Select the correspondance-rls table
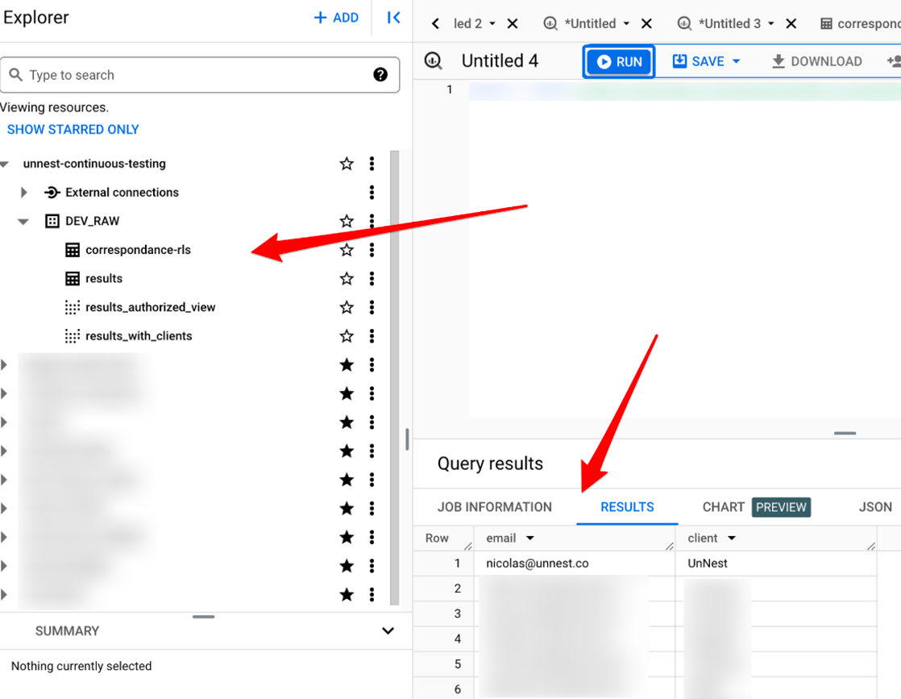The image size is (901, 699). coord(138,250)
